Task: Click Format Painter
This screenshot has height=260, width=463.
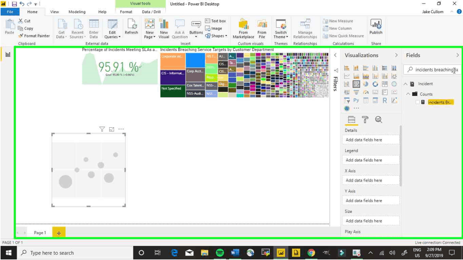Action: pyautogui.click(x=34, y=36)
